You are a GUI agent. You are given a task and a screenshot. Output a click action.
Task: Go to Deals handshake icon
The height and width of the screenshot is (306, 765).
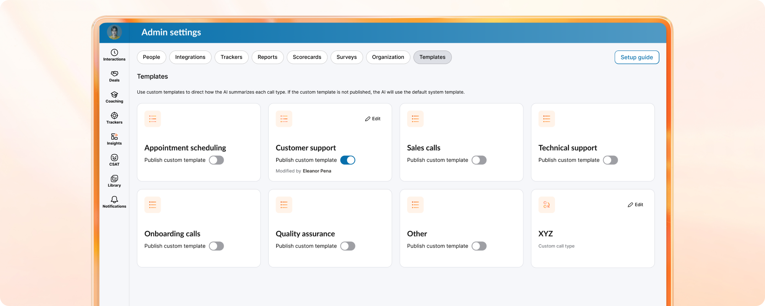[x=114, y=76]
